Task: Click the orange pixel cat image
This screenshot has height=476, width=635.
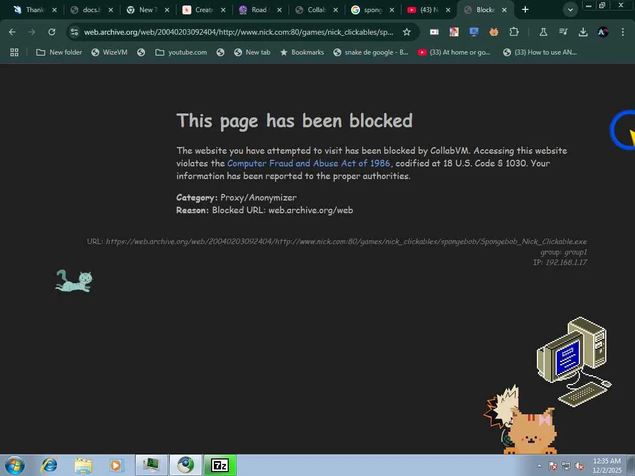Action: pyautogui.click(x=531, y=431)
